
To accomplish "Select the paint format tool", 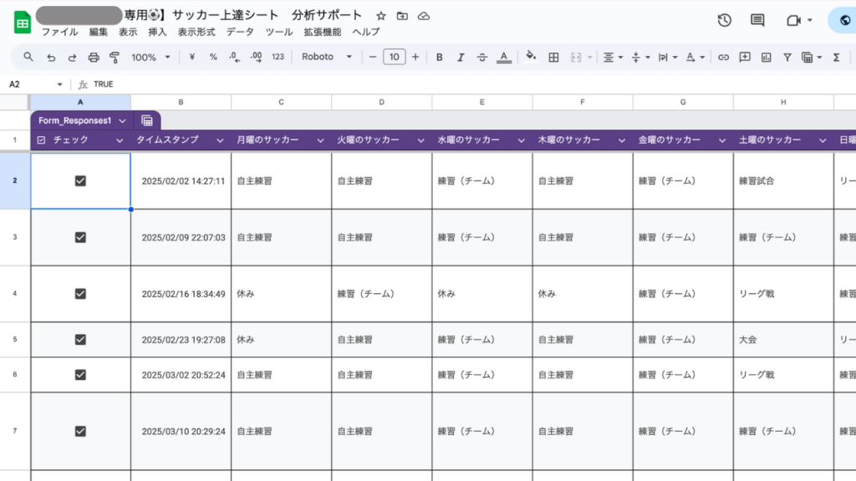I will [115, 58].
